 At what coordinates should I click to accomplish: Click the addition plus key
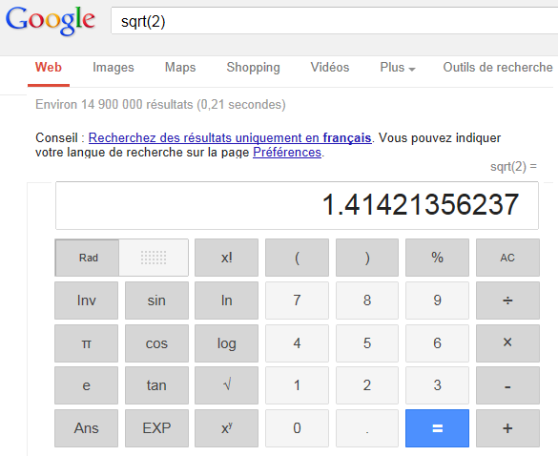pyautogui.click(x=507, y=428)
